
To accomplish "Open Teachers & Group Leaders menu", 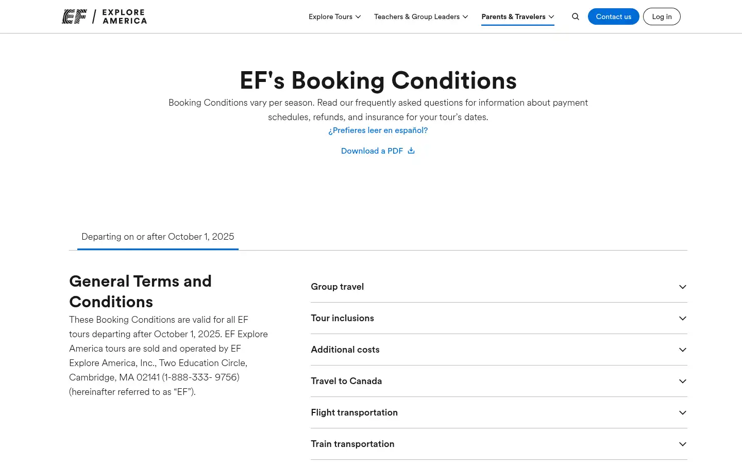I will [421, 16].
